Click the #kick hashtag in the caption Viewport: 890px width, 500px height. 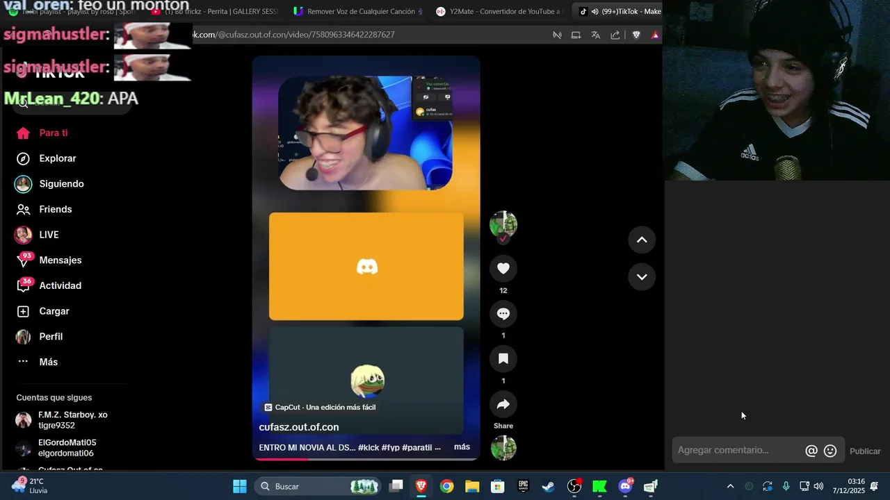pos(369,448)
